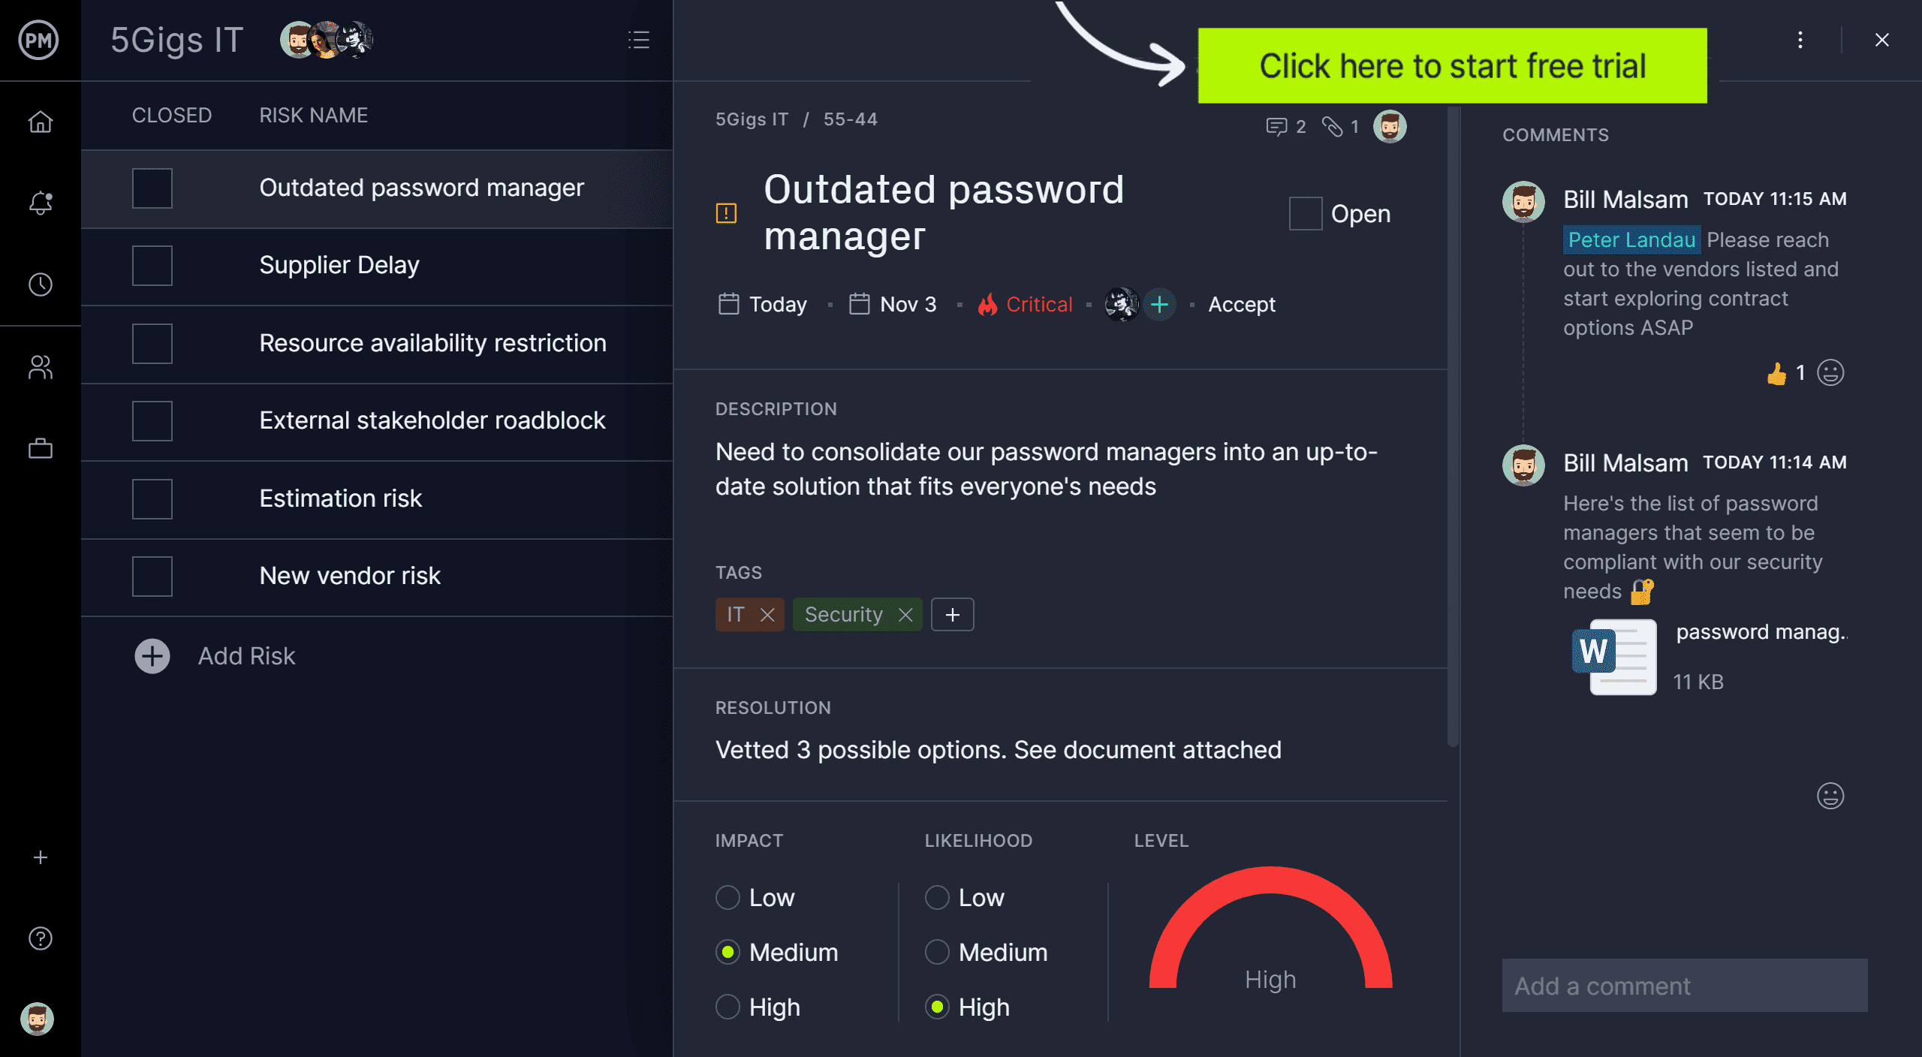Open the team people icon
The height and width of the screenshot is (1057, 1922).
(41, 367)
